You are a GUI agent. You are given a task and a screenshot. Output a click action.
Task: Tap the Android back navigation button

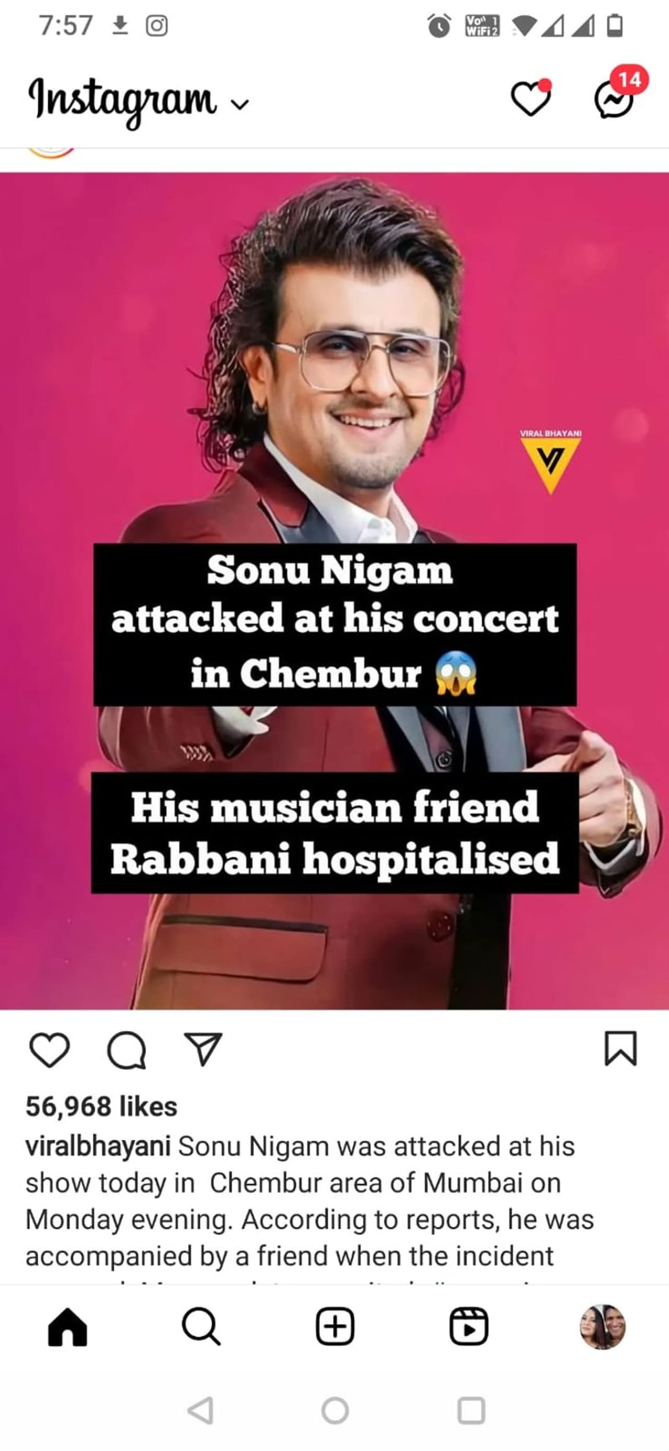coord(200,1410)
